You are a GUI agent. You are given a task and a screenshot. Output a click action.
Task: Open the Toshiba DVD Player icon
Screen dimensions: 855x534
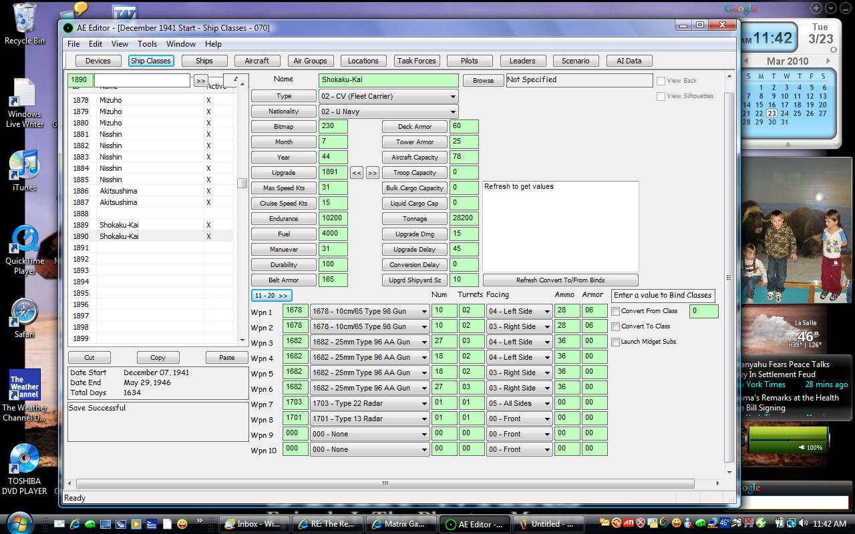(24, 469)
